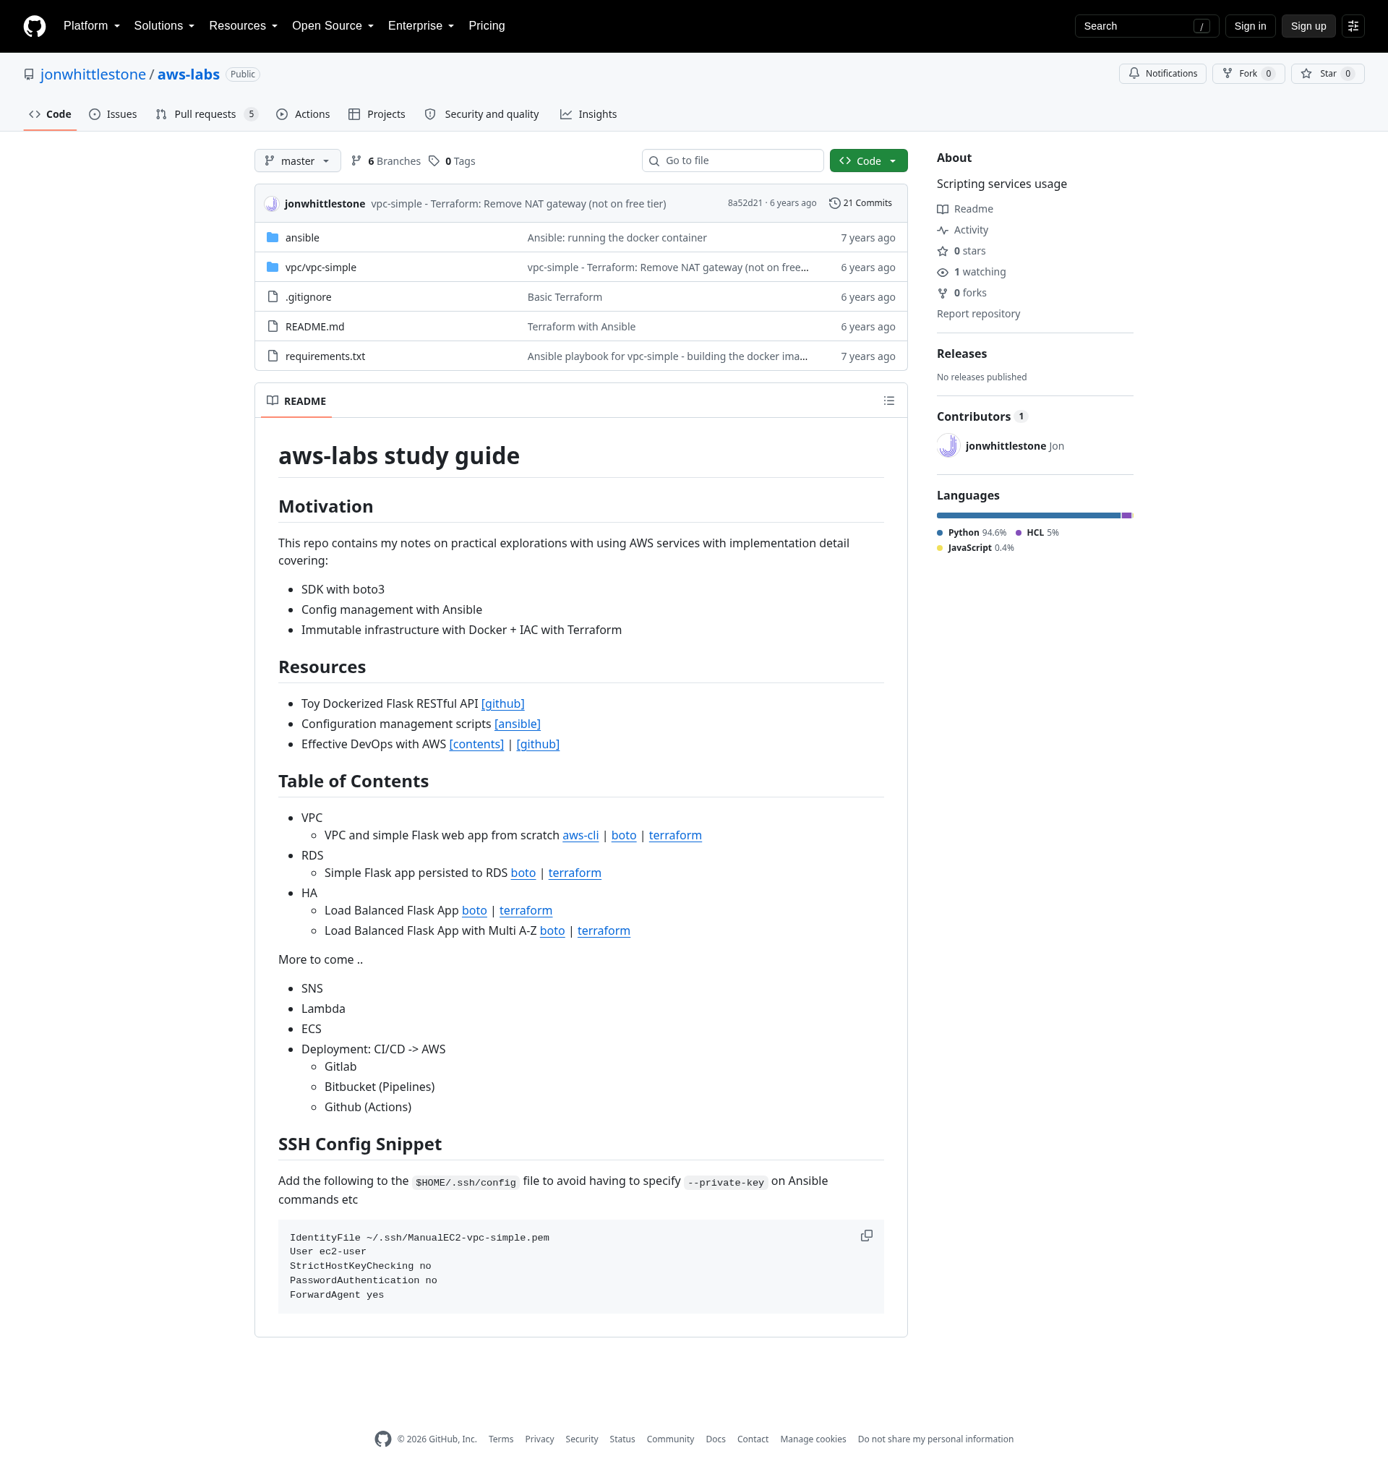
Task: Open the aws-labs repository name link
Action: click(188, 74)
